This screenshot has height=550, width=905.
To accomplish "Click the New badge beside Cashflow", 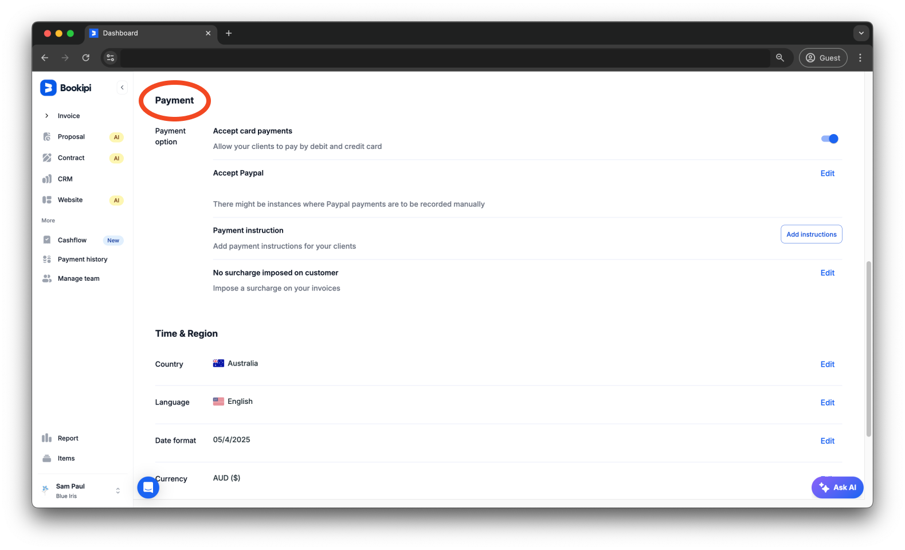I will [113, 241].
